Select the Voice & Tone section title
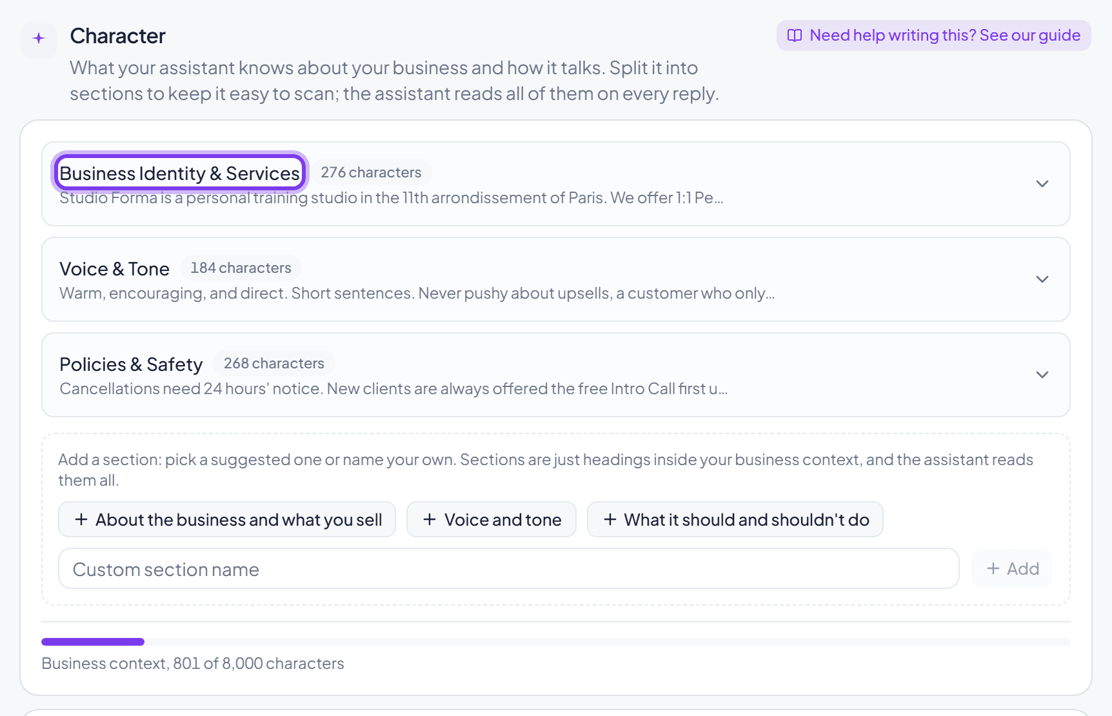Screen dimensions: 1112x716 (x=115, y=268)
